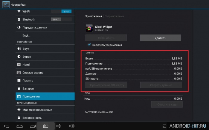Tap the battery icon next to Батарея
This screenshot has width=209, height=130.
[x=19, y=88]
